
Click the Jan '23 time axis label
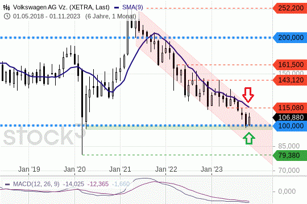pos(211,169)
